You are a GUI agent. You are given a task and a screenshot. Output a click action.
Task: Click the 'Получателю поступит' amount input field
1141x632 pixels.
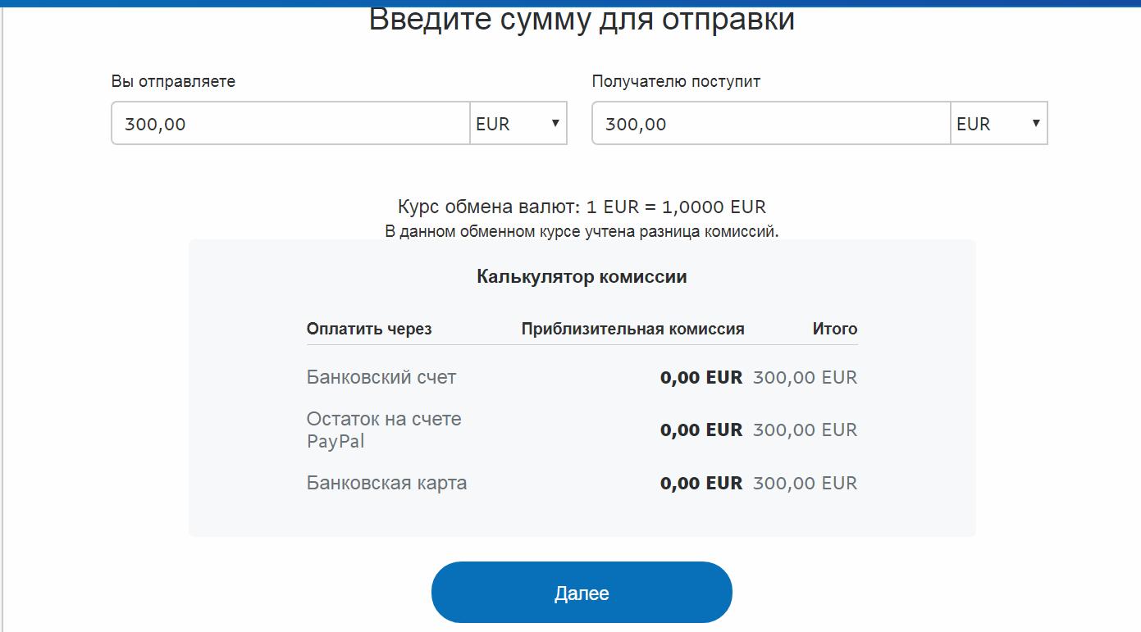tap(771, 124)
